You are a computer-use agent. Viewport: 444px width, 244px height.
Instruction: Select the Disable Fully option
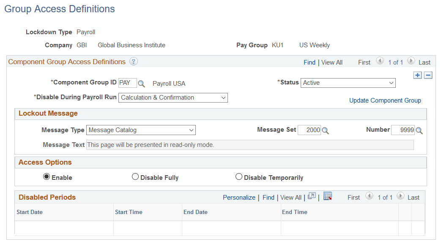pos(135,176)
